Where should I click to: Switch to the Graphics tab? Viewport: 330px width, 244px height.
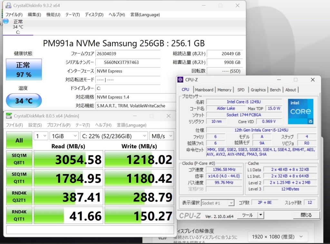click(258, 90)
